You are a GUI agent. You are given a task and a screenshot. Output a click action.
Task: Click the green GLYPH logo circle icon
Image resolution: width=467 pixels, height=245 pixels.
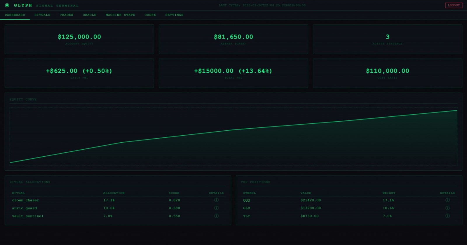point(7,5)
